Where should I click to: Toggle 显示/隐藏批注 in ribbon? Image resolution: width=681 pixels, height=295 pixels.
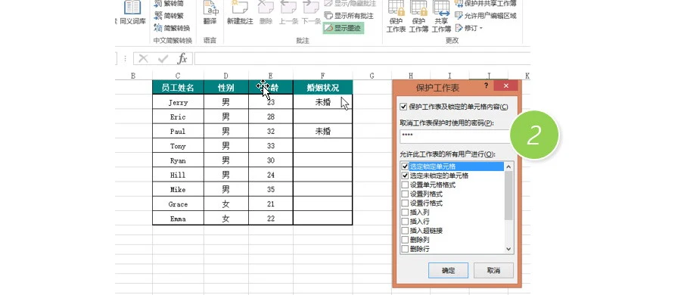[350, 4]
